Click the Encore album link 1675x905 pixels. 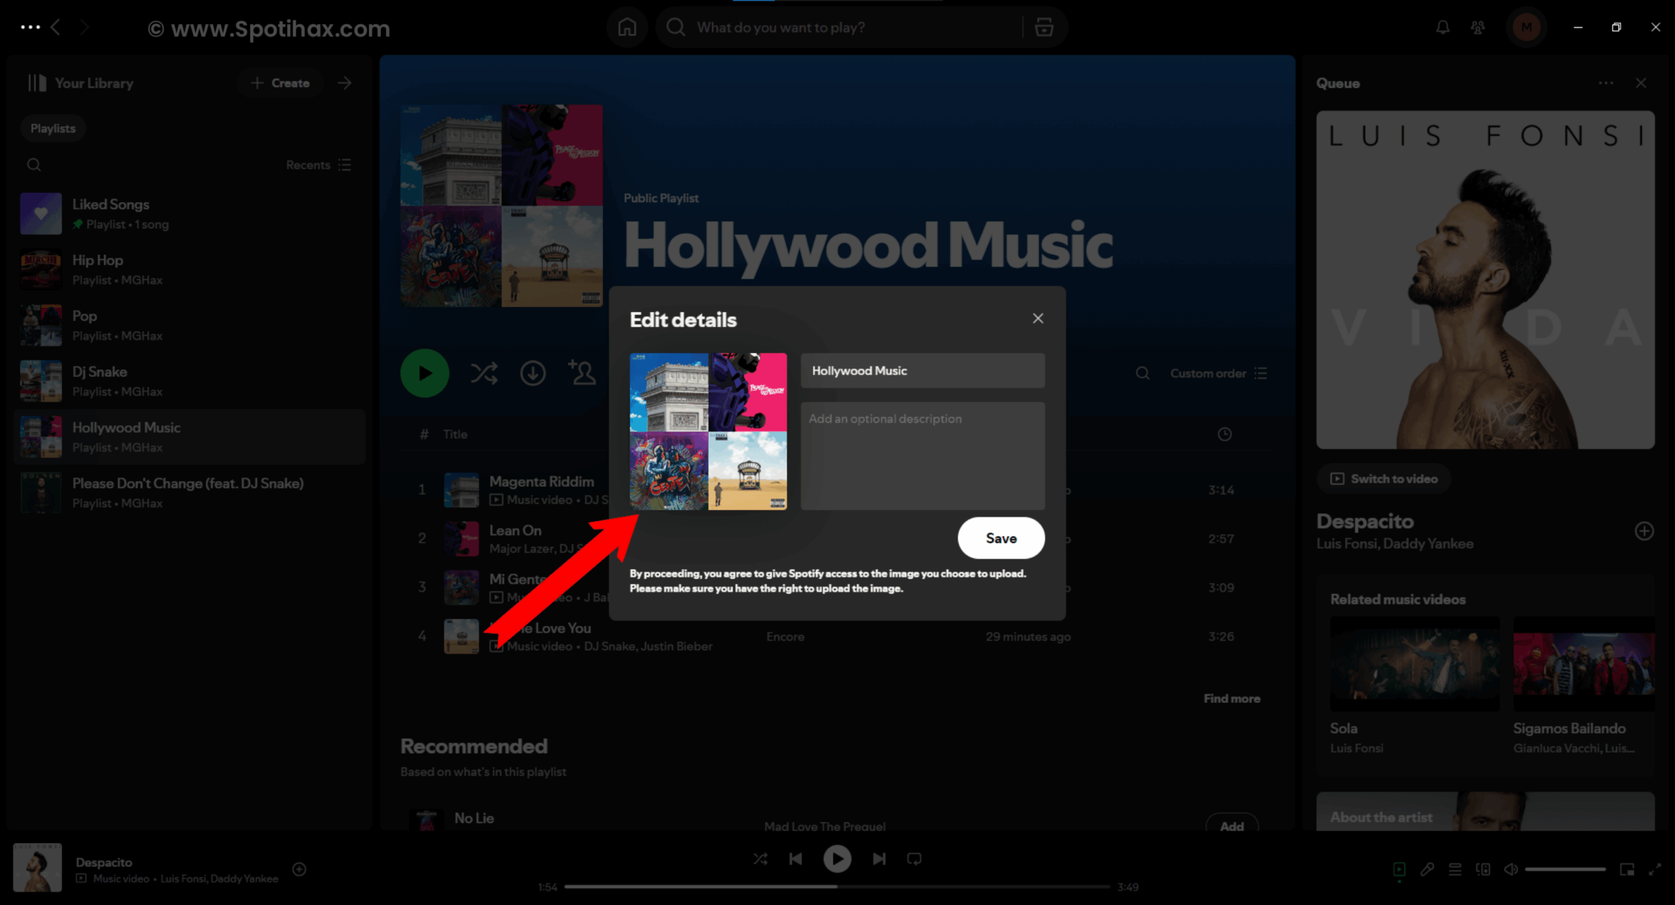coord(785,636)
